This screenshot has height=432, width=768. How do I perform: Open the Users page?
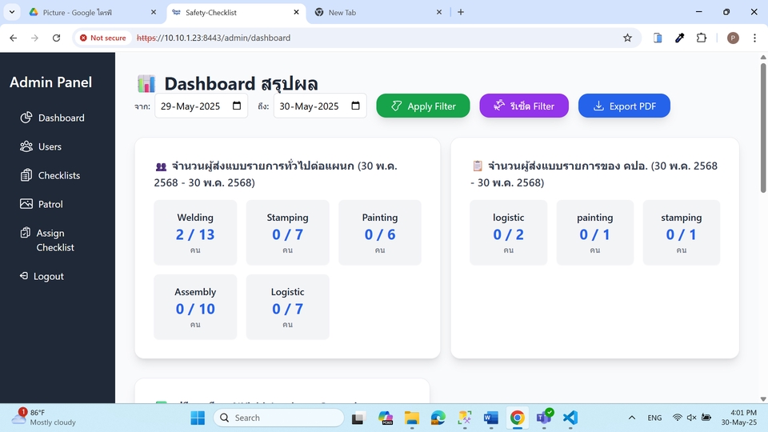click(x=41, y=146)
